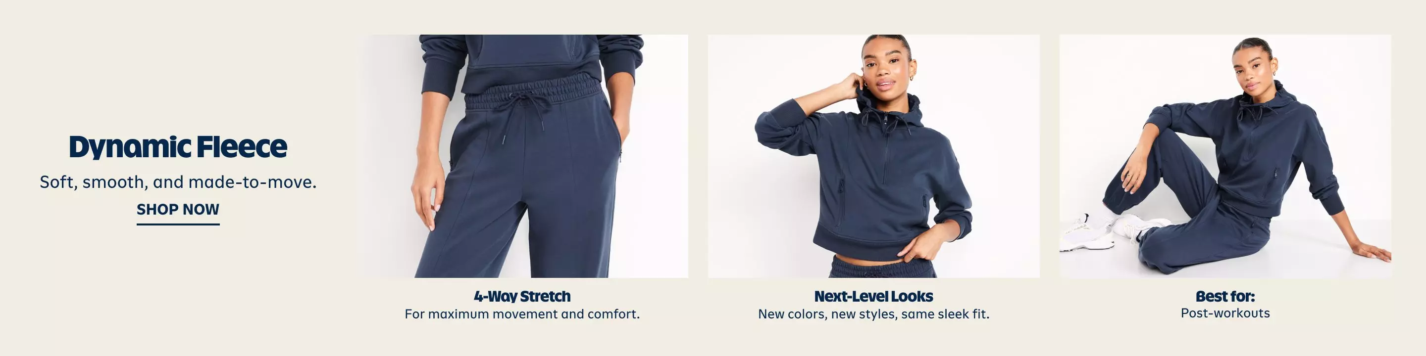Viewport: 1426px width, 356px height.
Task: Open the seated model fleece set photo
Action: pos(1225,156)
